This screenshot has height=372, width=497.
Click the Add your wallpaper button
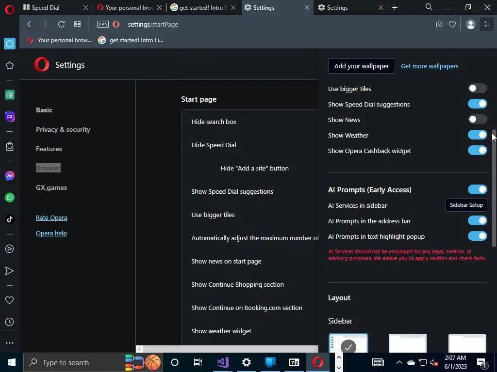pos(361,66)
